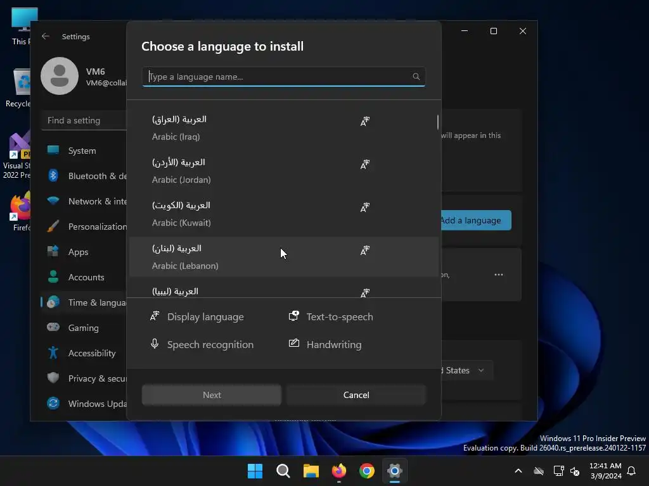Open the Windows Start menu

tap(255, 471)
